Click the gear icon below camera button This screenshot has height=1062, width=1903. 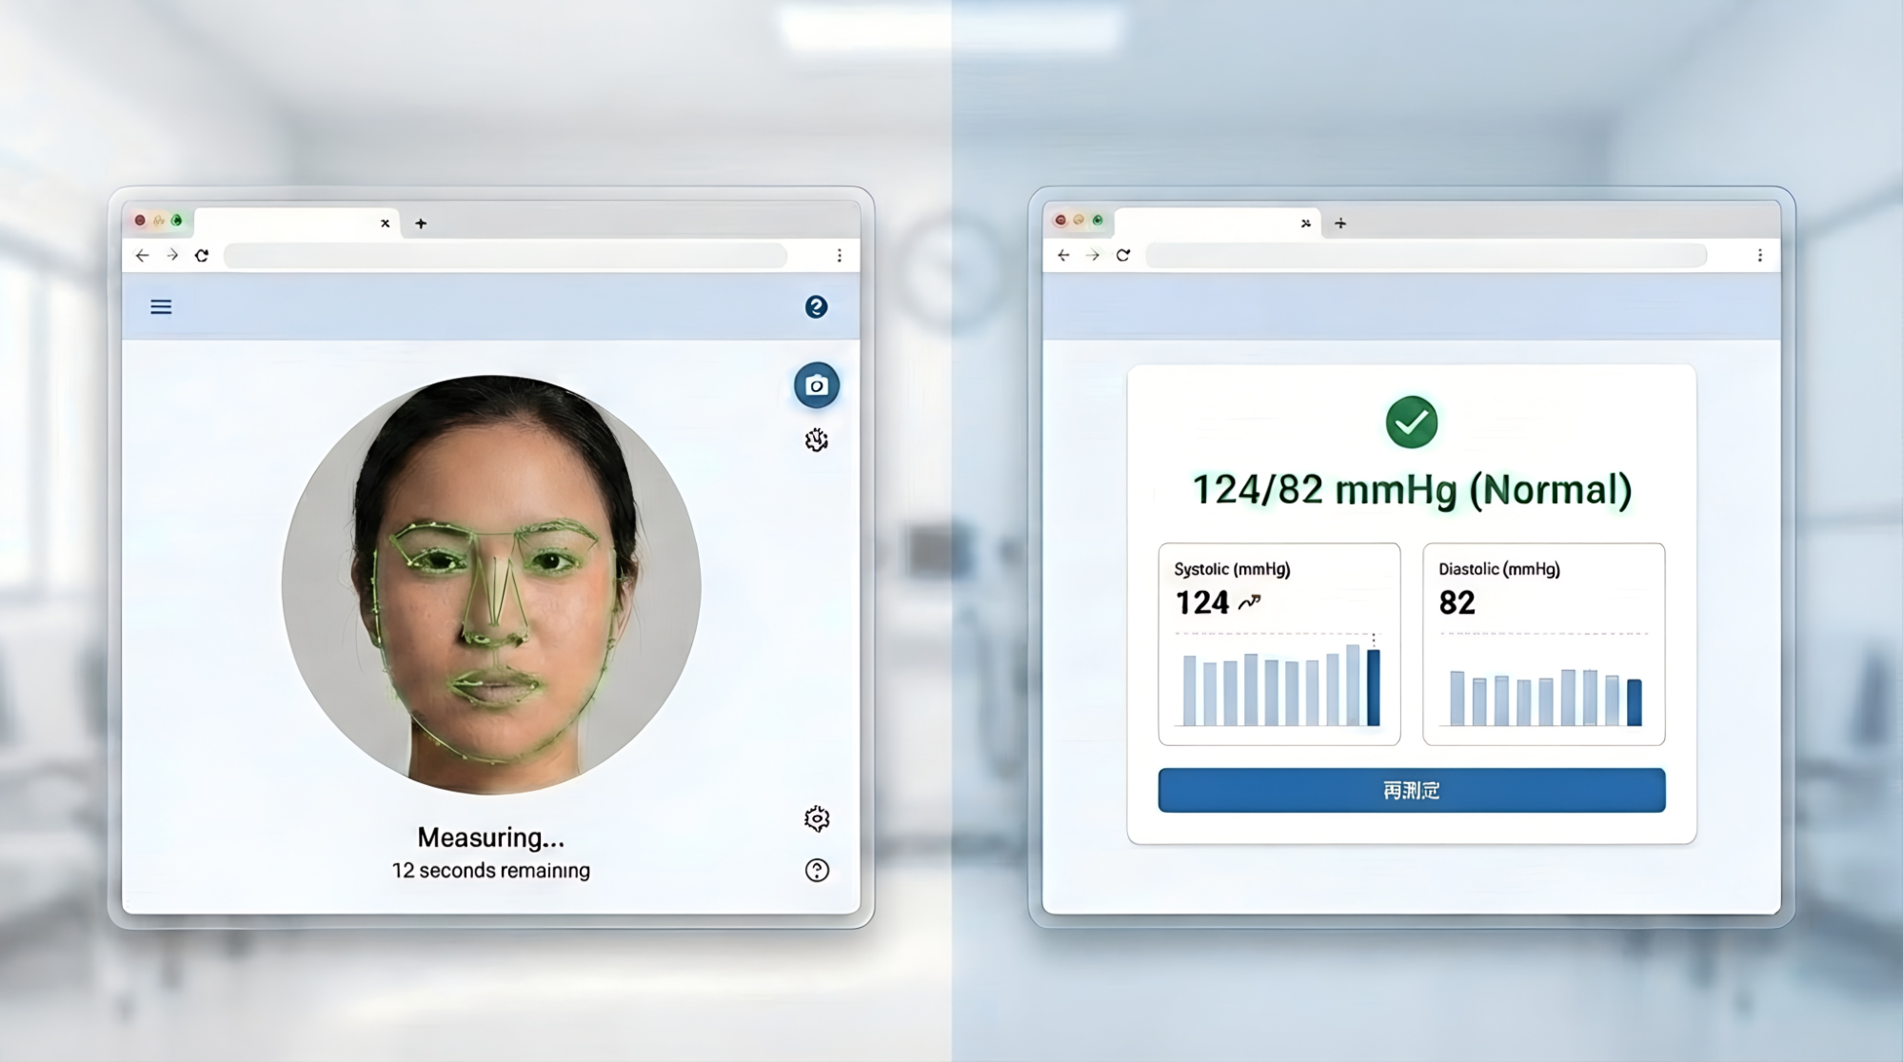(816, 440)
